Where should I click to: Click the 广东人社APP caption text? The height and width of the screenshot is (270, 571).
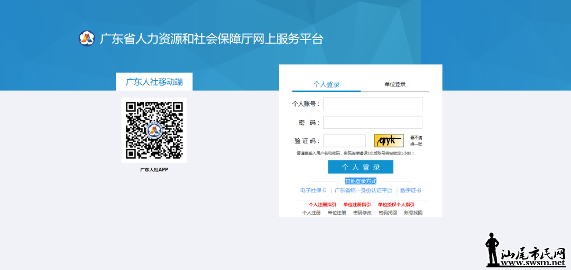[154, 170]
